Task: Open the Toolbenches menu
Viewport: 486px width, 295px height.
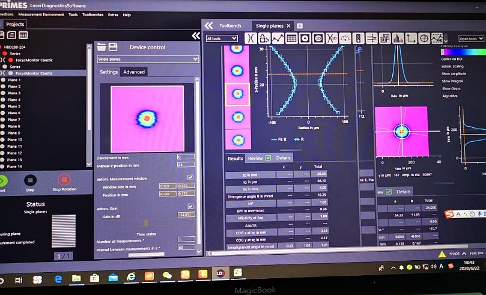Action: click(x=93, y=14)
